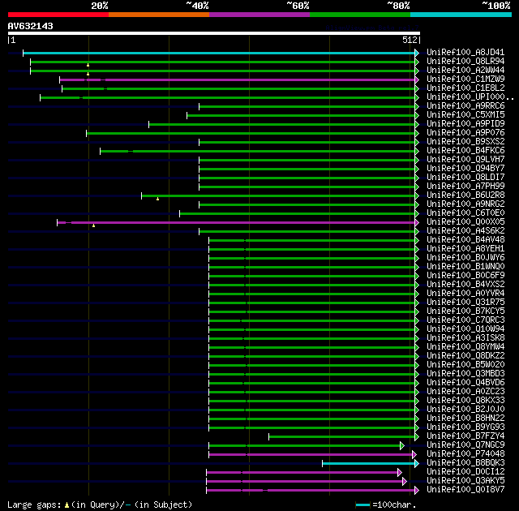Click the orange ~40% legend segment
This screenshot has height=511, width=519.
(159, 15)
